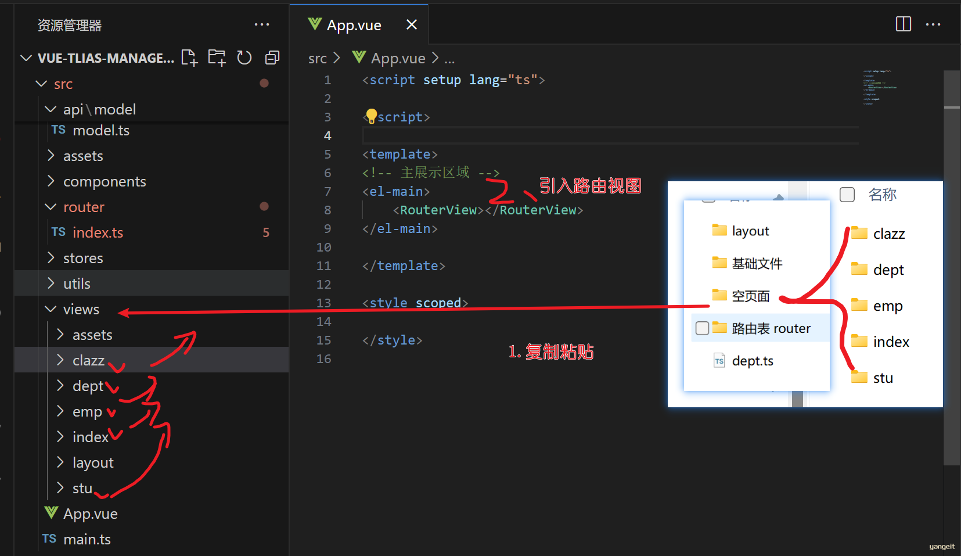Collapse the api\model folder
This screenshot has width=961, height=556.
pos(51,109)
